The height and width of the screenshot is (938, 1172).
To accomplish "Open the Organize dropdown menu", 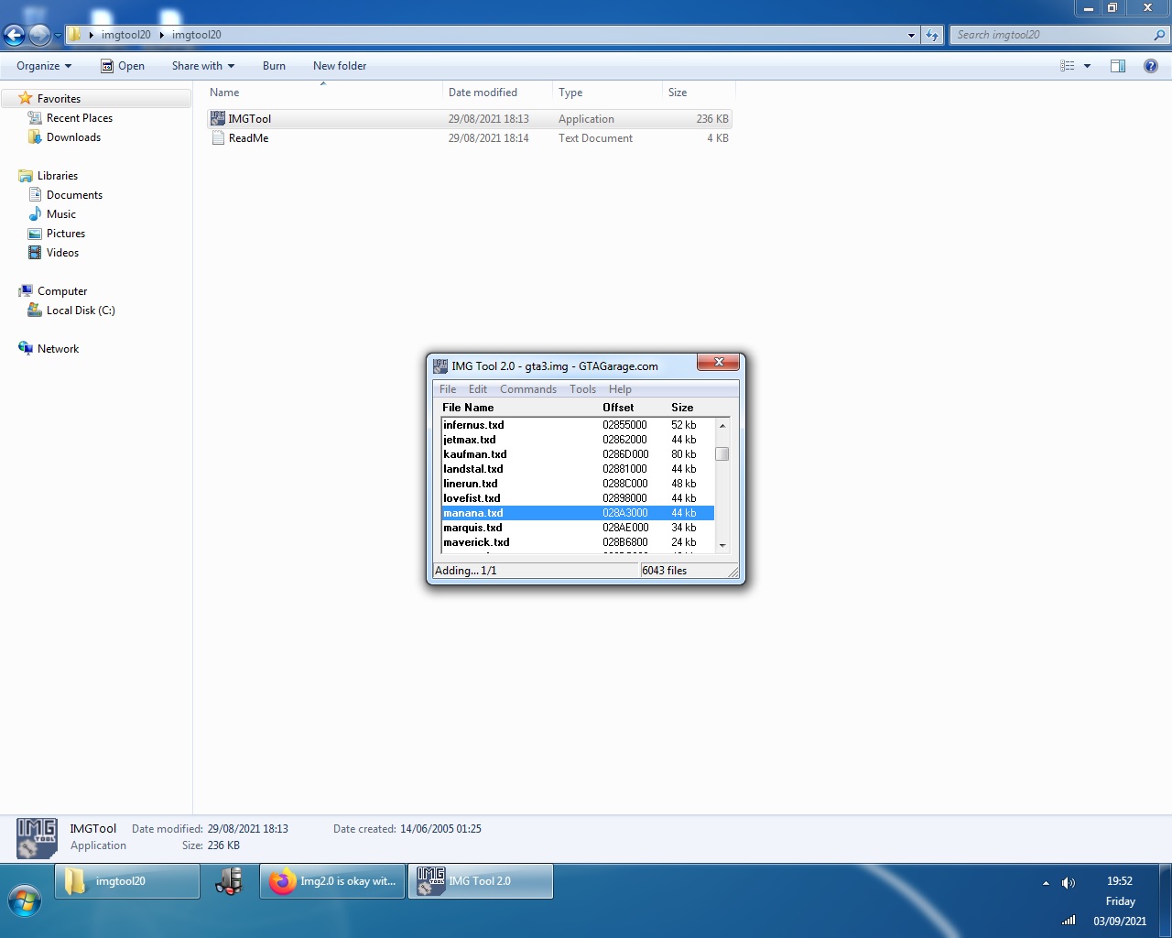I will coord(44,66).
